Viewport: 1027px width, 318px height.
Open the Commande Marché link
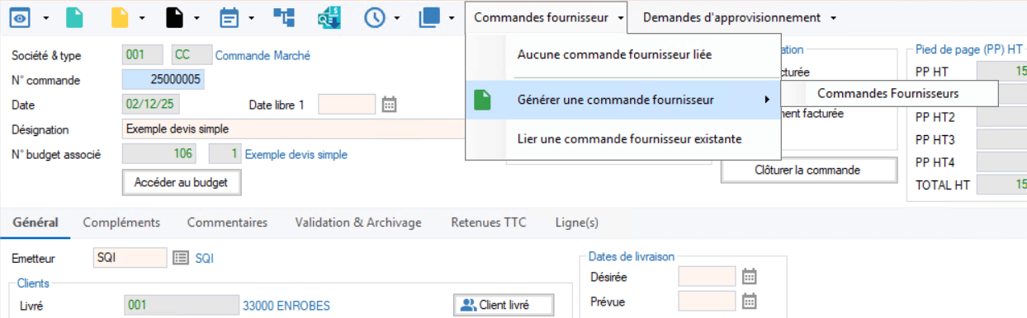(x=263, y=56)
